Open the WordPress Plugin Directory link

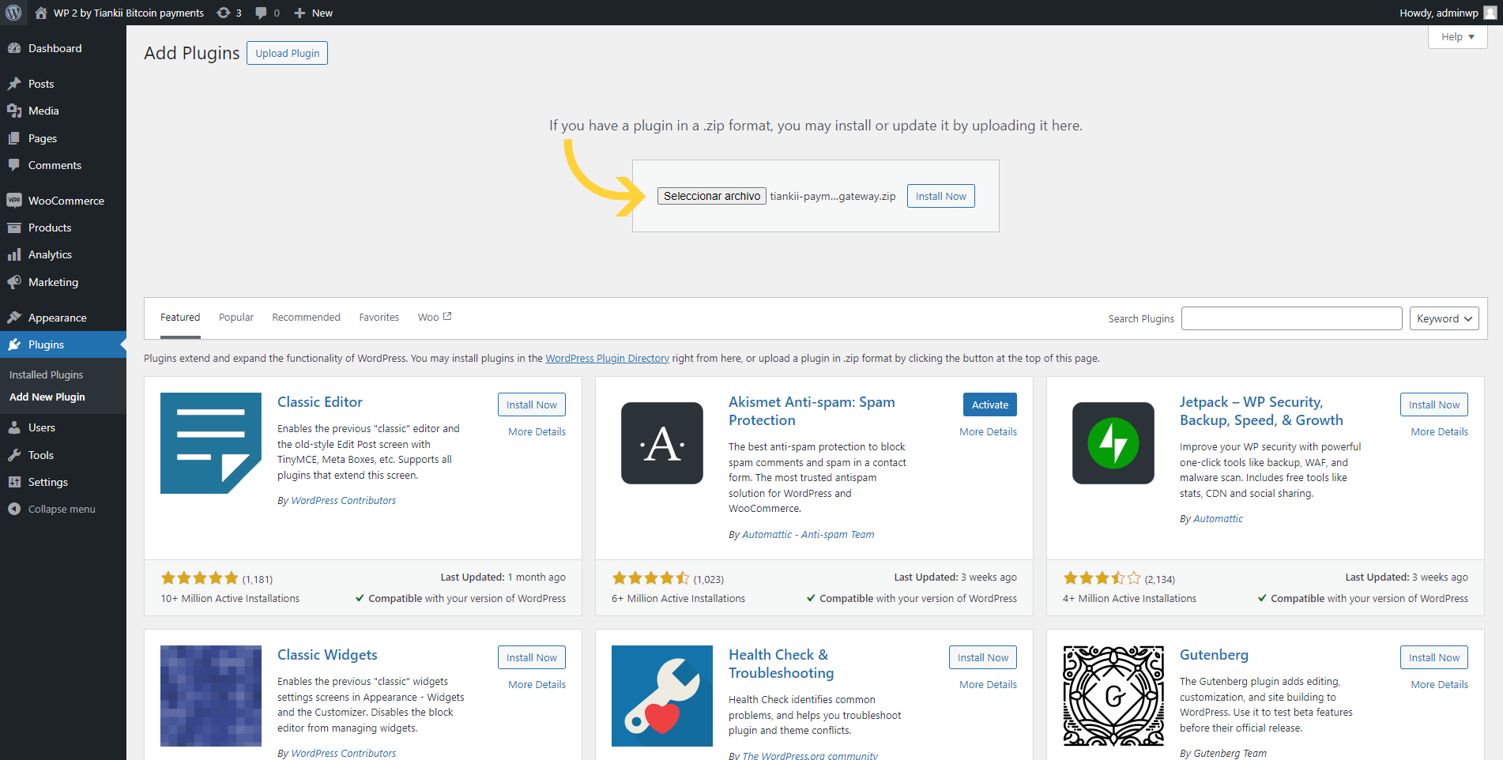(607, 358)
